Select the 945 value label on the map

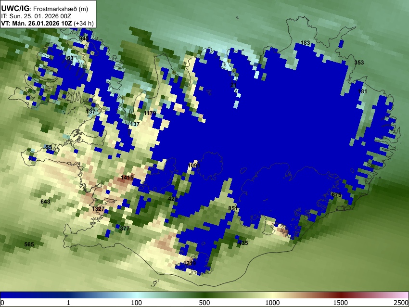(84, 38)
